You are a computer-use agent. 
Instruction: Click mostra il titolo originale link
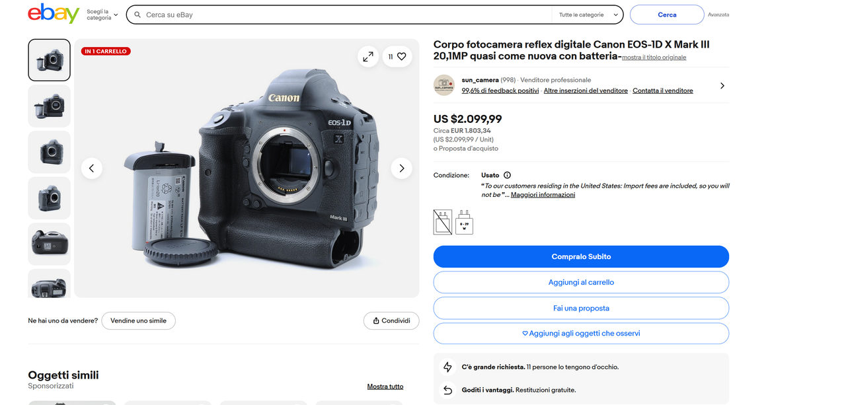coord(654,57)
